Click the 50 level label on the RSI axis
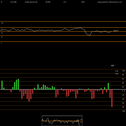Screen dimensions: 126x126 (2, 33)
